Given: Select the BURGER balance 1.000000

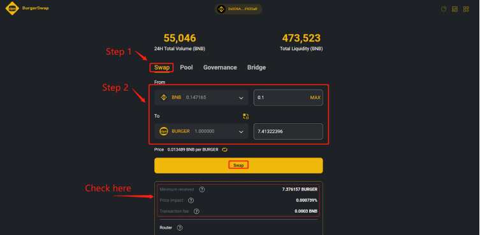Looking at the screenshot, I should point(205,131).
